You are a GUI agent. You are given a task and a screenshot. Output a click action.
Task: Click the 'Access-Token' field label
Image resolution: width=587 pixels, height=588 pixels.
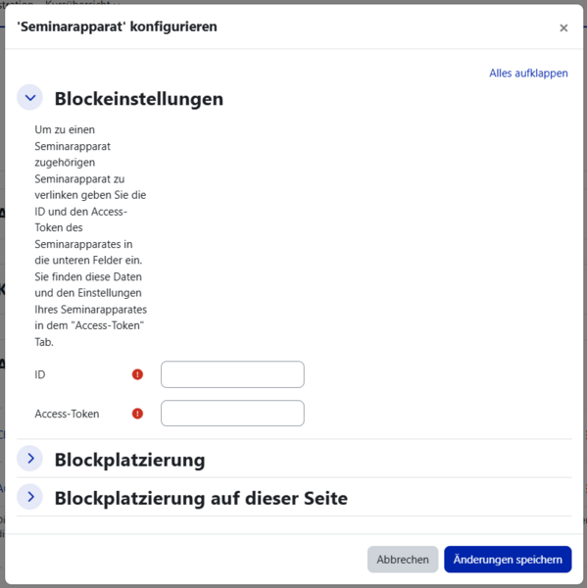coord(68,414)
